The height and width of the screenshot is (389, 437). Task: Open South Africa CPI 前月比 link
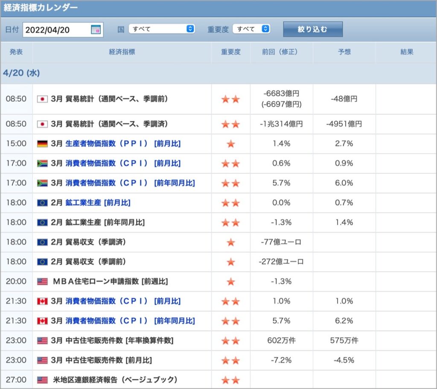(123, 163)
